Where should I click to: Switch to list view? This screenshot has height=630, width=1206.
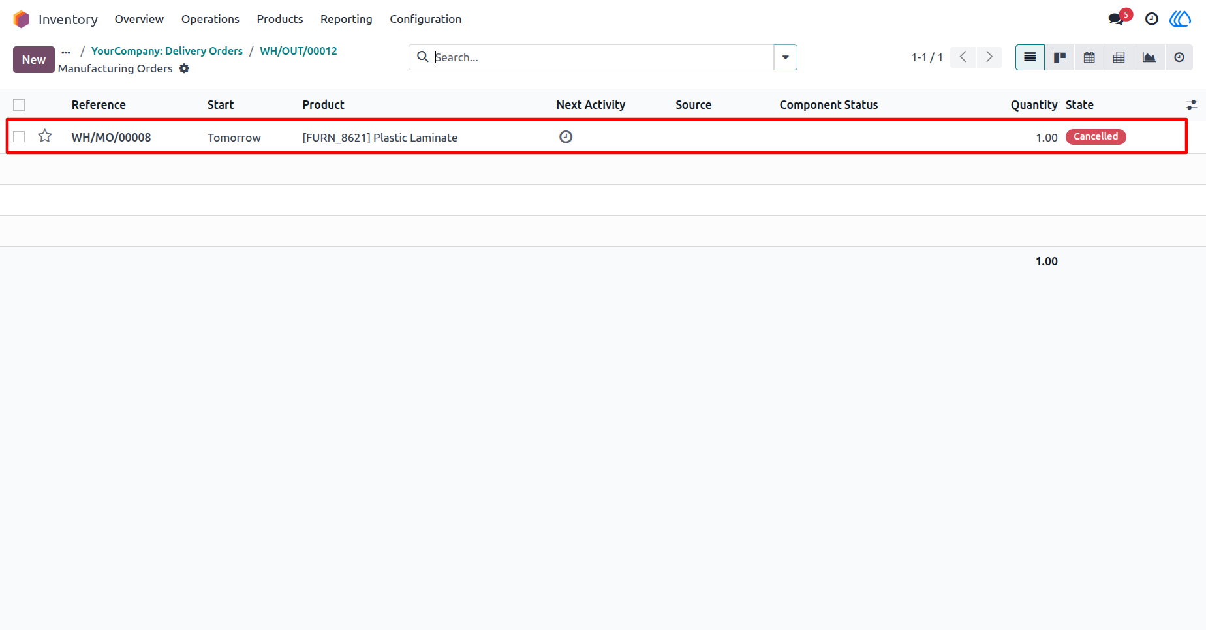(1030, 57)
